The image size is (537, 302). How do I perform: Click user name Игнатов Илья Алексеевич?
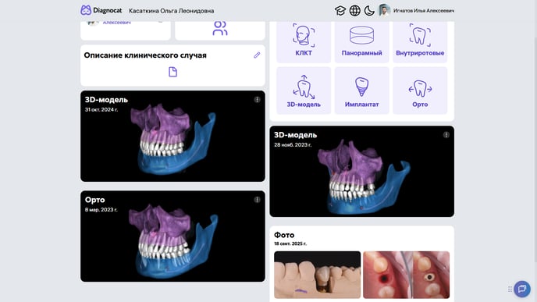(424, 11)
